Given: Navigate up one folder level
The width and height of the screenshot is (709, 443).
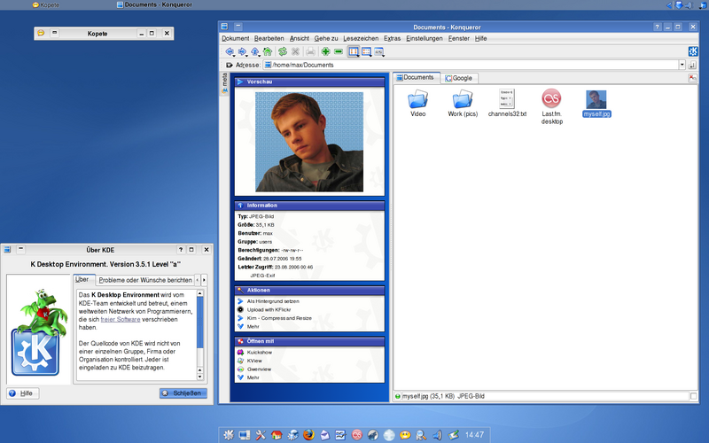Looking at the screenshot, I should point(254,51).
